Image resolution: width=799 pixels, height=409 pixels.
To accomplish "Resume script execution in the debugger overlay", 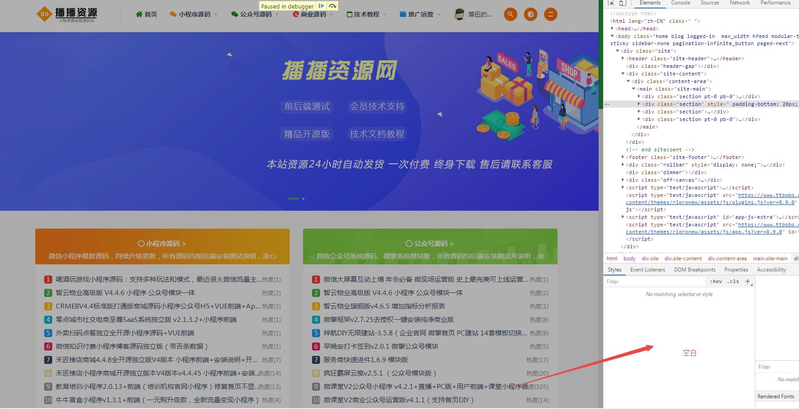I will click(x=321, y=6).
